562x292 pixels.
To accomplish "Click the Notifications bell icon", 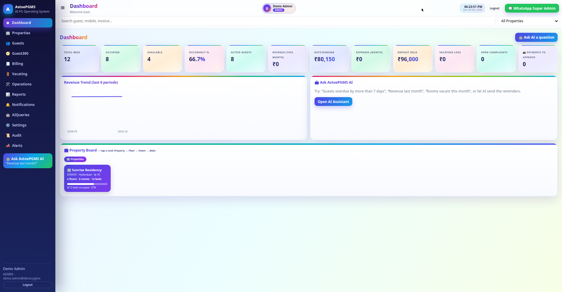I will click(x=8, y=105).
